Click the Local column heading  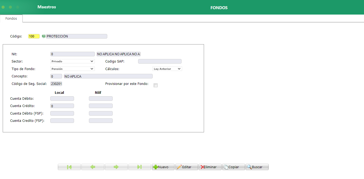tap(59, 92)
